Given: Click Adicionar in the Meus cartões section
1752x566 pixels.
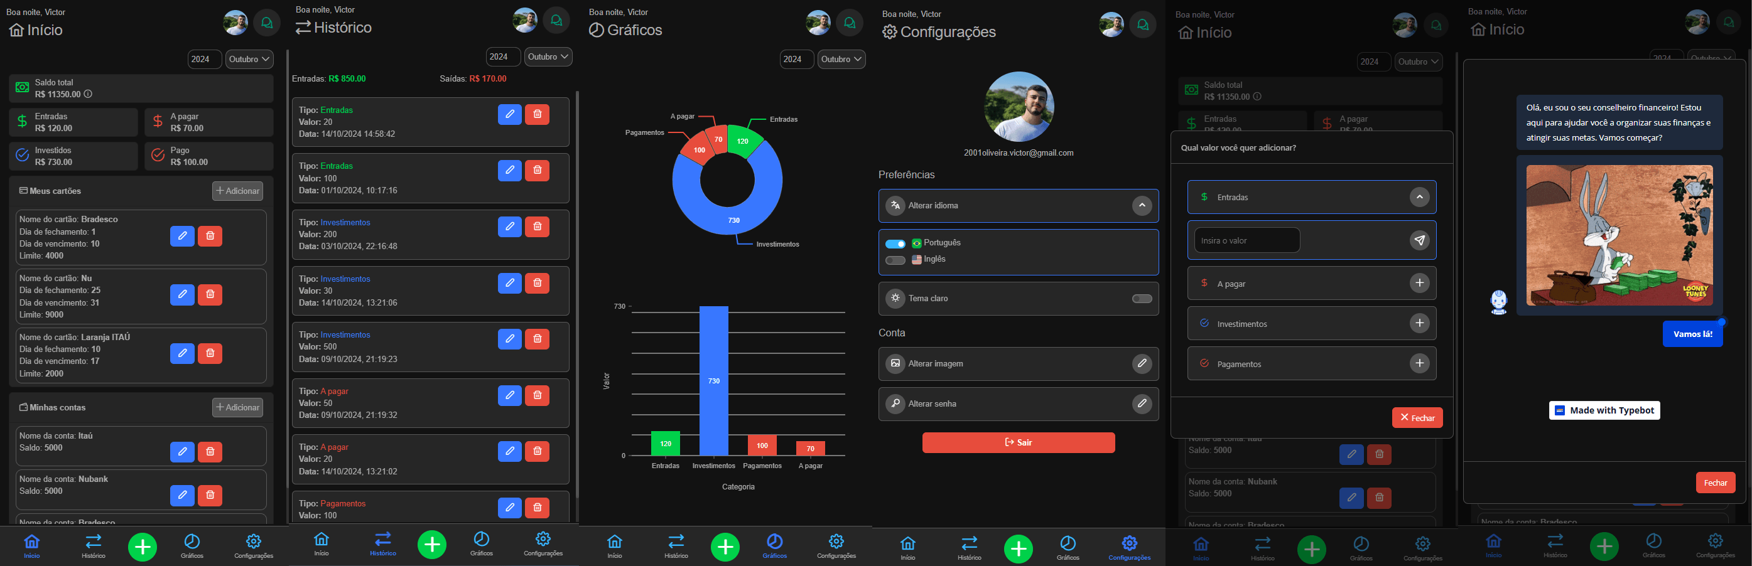Looking at the screenshot, I should (x=237, y=191).
